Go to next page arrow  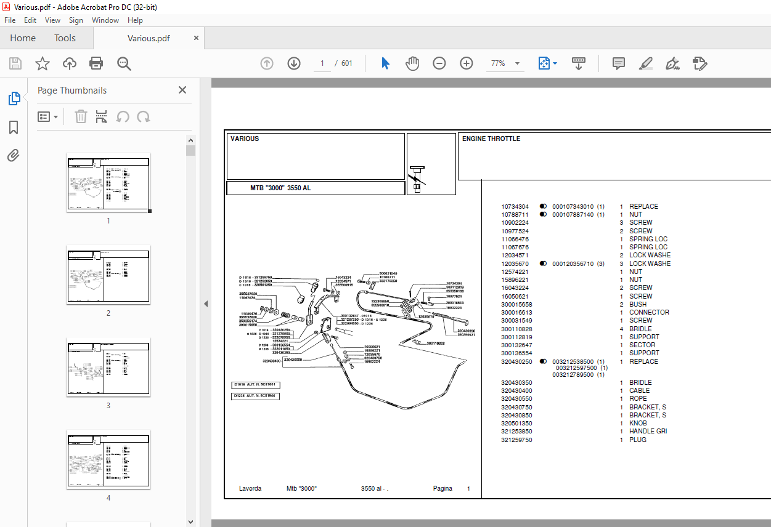click(294, 63)
